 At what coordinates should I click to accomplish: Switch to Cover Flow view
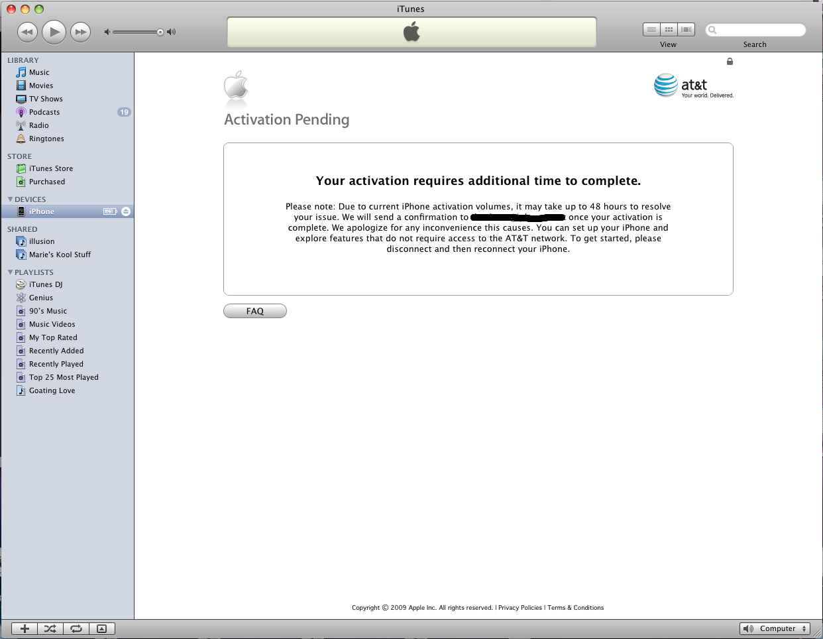[x=686, y=29]
